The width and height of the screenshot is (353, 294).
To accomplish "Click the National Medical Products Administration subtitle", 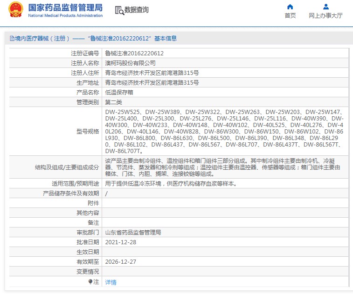I will tap(65, 15).
